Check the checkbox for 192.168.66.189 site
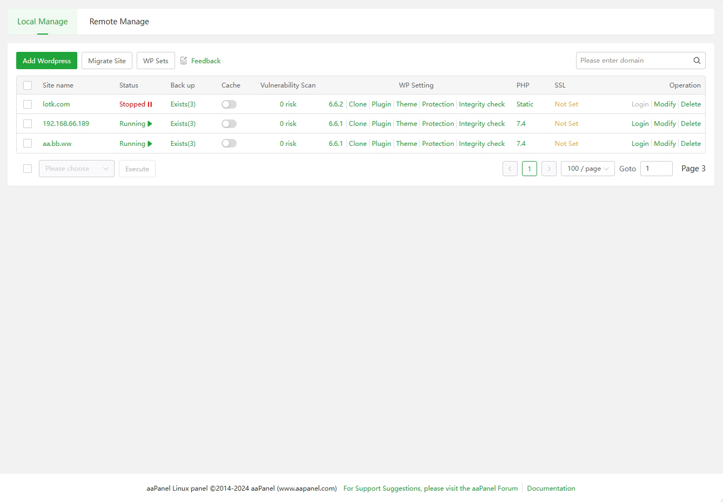This screenshot has height=502, width=723. click(x=28, y=124)
